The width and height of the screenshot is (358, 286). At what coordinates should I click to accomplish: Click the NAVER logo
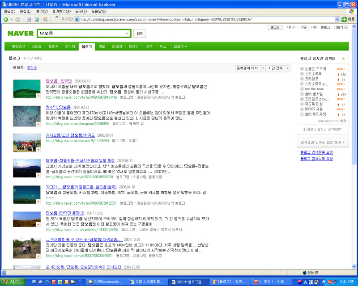click(x=21, y=34)
